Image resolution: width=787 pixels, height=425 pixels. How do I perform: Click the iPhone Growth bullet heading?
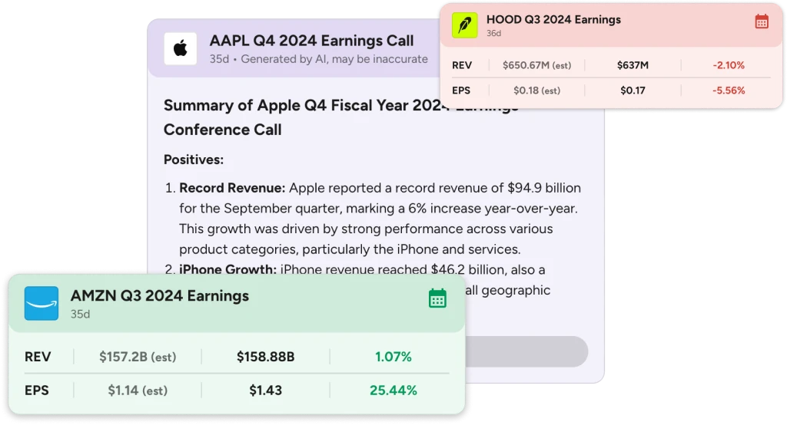click(x=227, y=269)
